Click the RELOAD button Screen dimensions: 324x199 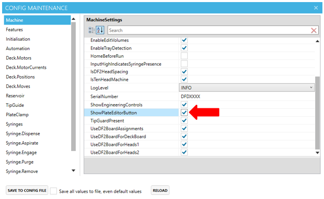[160, 190]
